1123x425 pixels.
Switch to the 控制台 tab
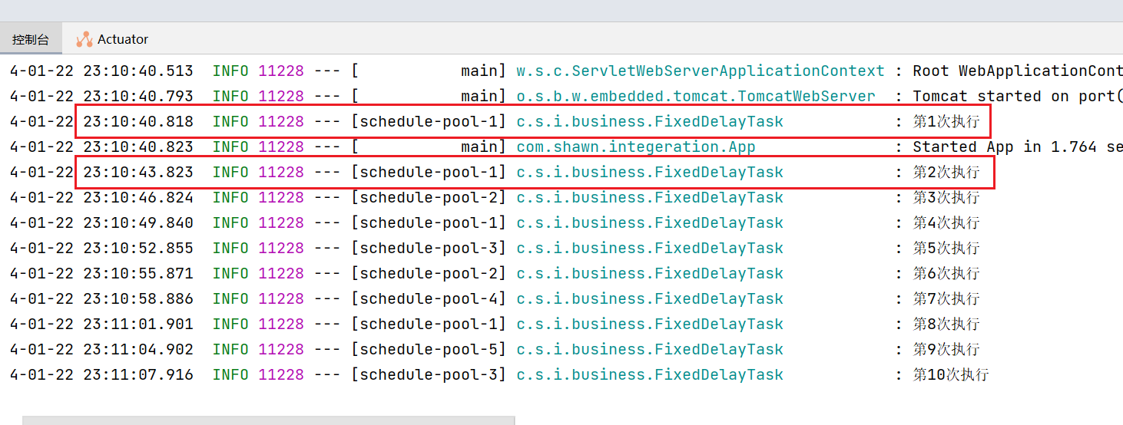(x=31, y=39)
